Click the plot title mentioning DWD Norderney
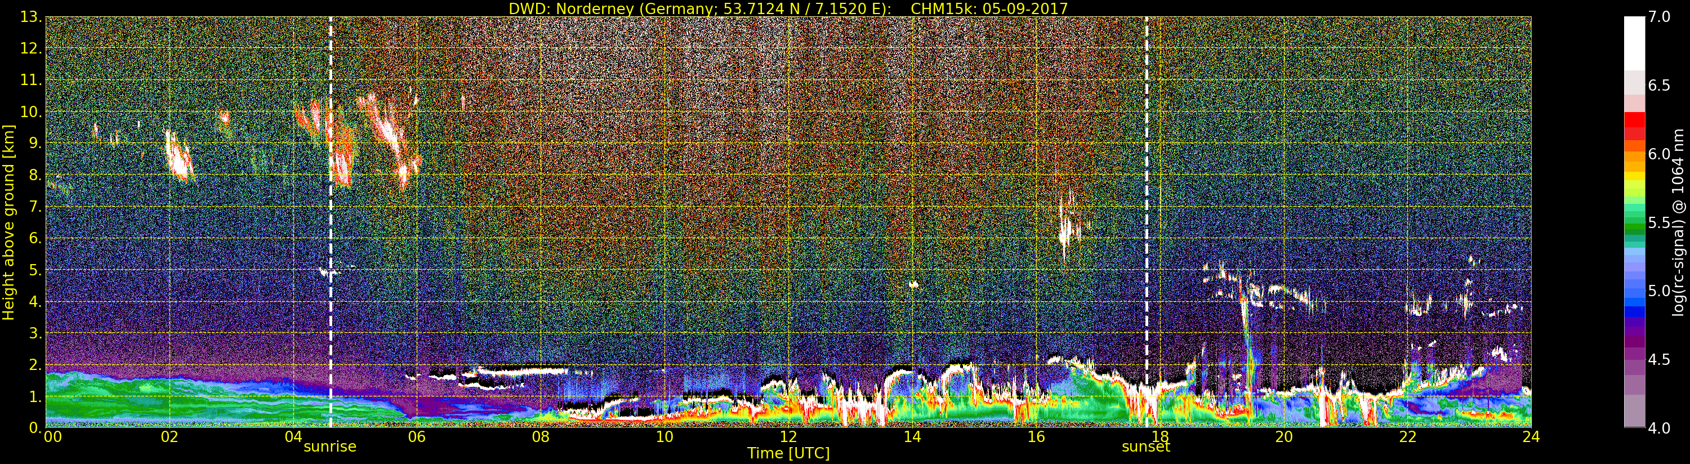Screen dimensions: 1690x464 coord(788,8)
